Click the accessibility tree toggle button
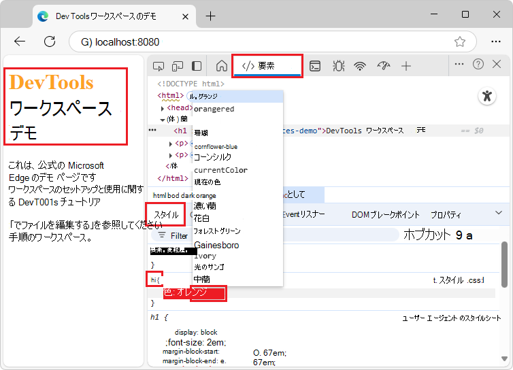Viewport: 513px width, 370px height. 487,96
